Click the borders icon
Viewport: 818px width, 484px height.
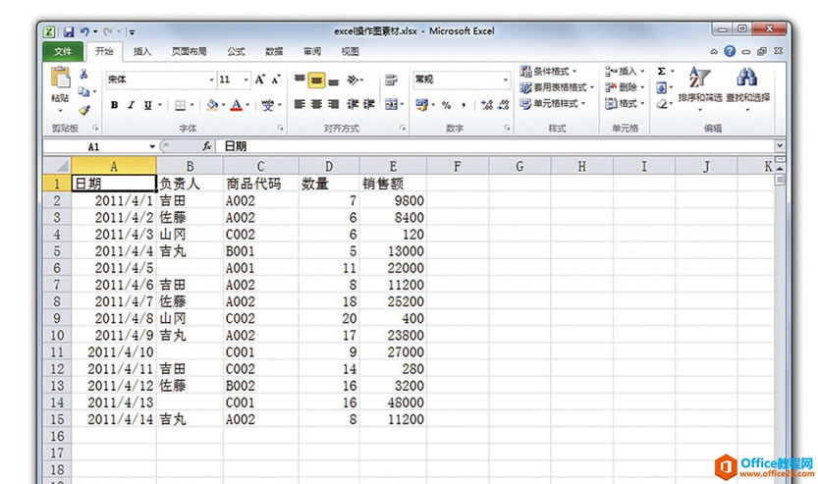tap(180, 105)
